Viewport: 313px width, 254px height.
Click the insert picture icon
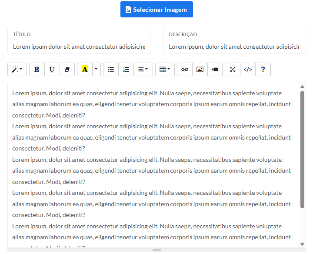tap(200, 69)
